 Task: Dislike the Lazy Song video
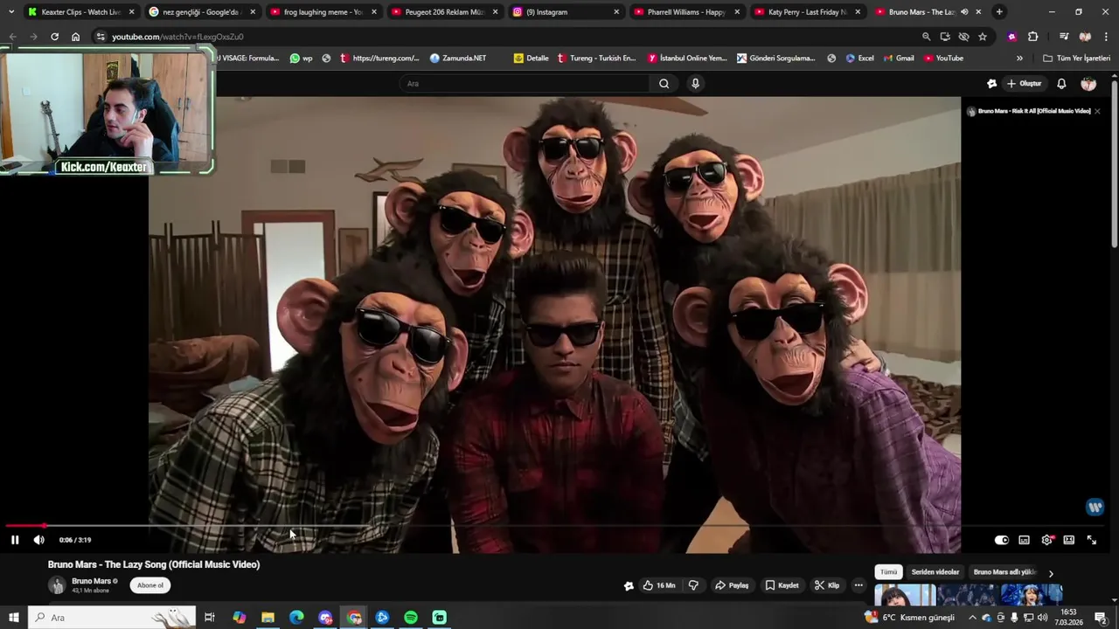coord(693,585)
